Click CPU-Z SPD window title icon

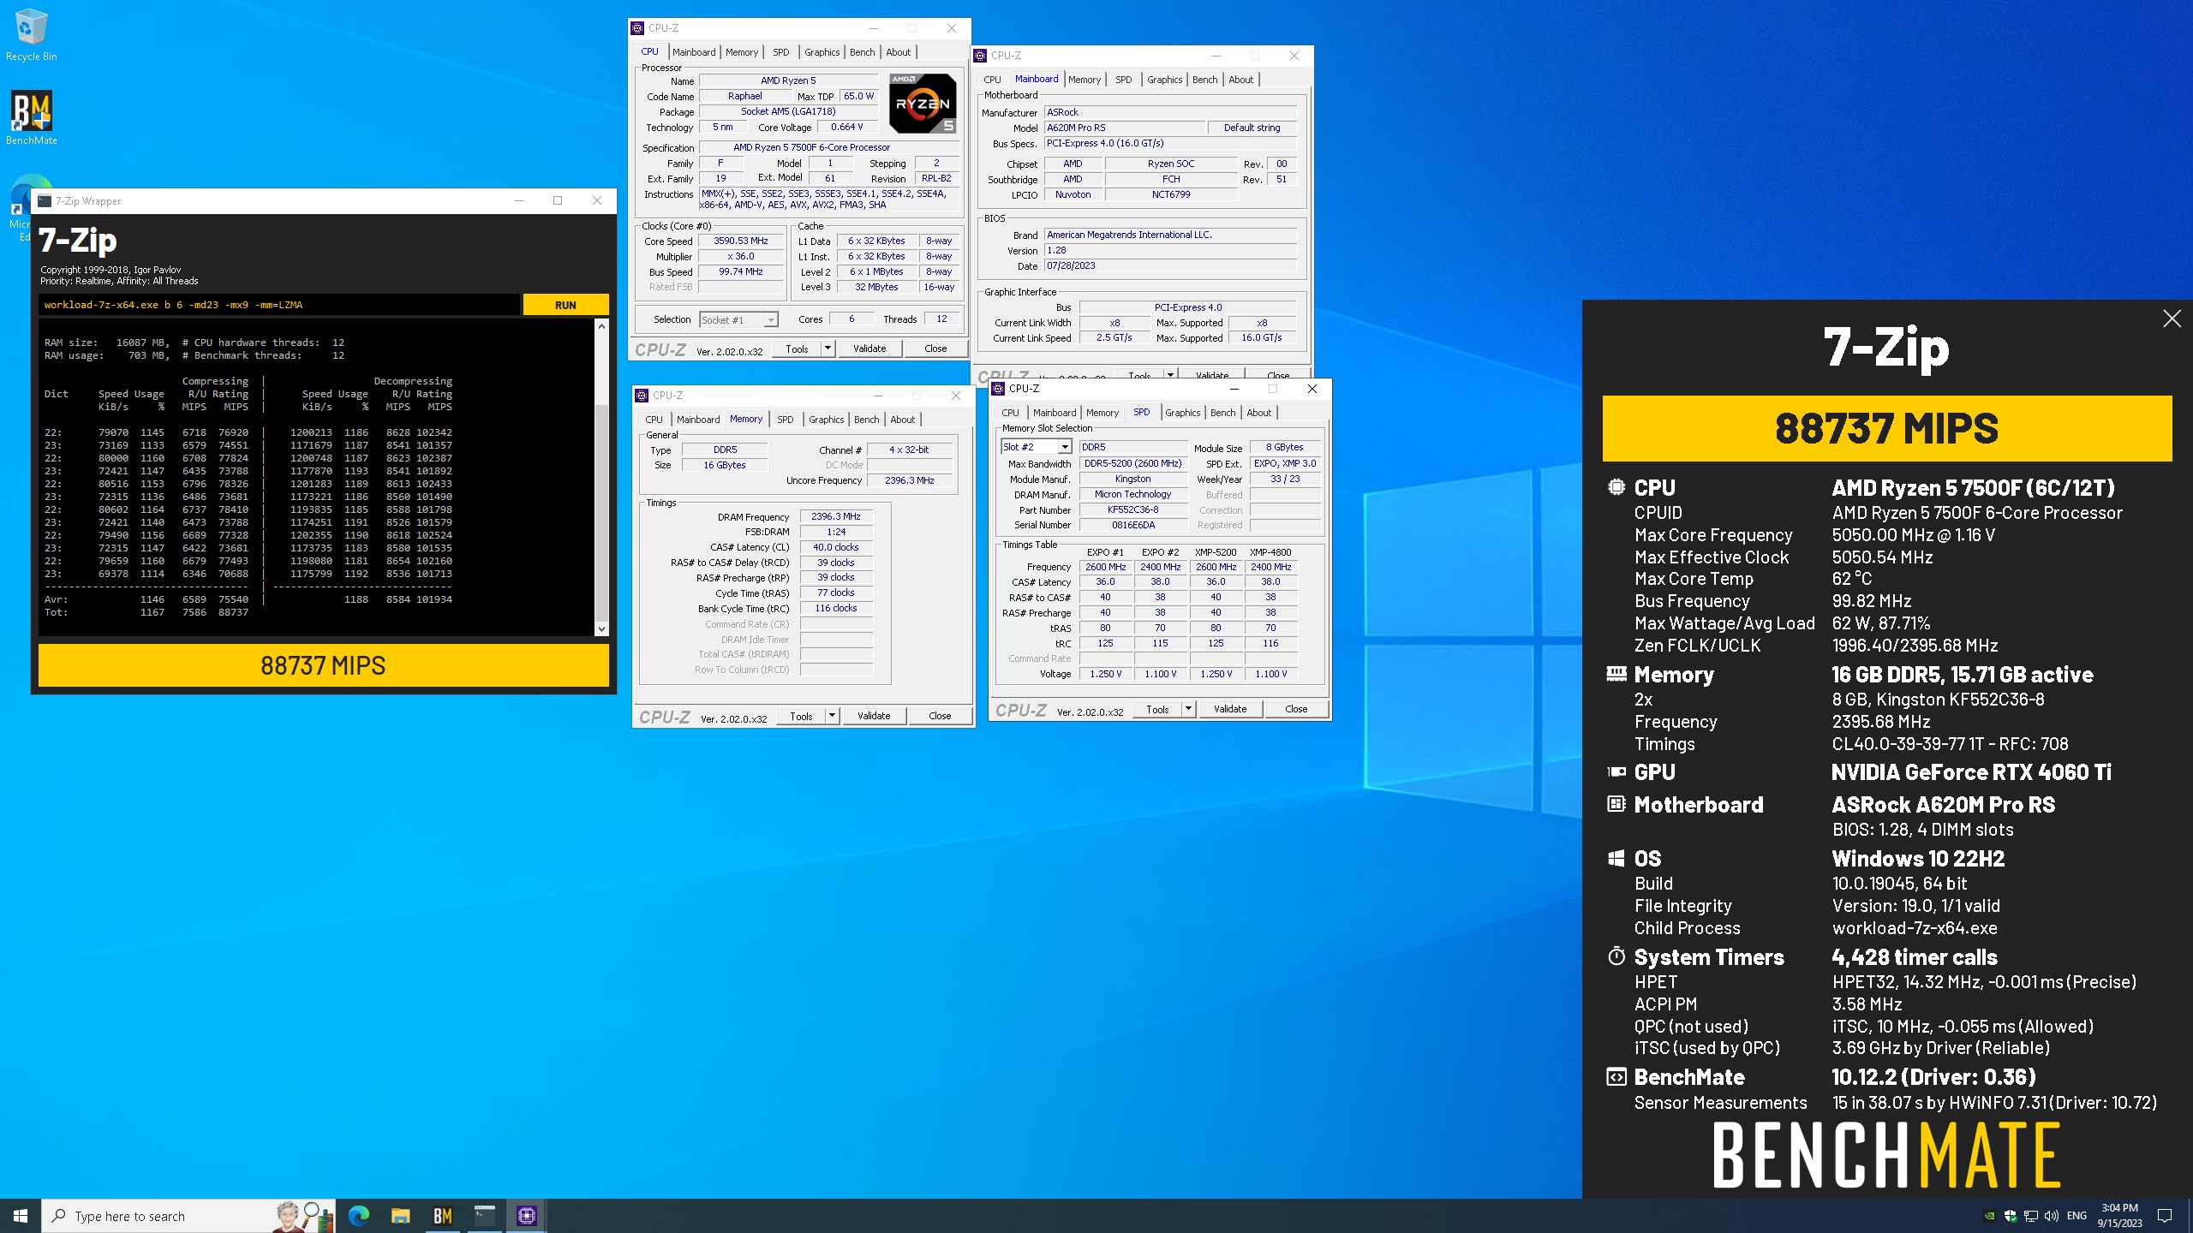coord(998,389)
